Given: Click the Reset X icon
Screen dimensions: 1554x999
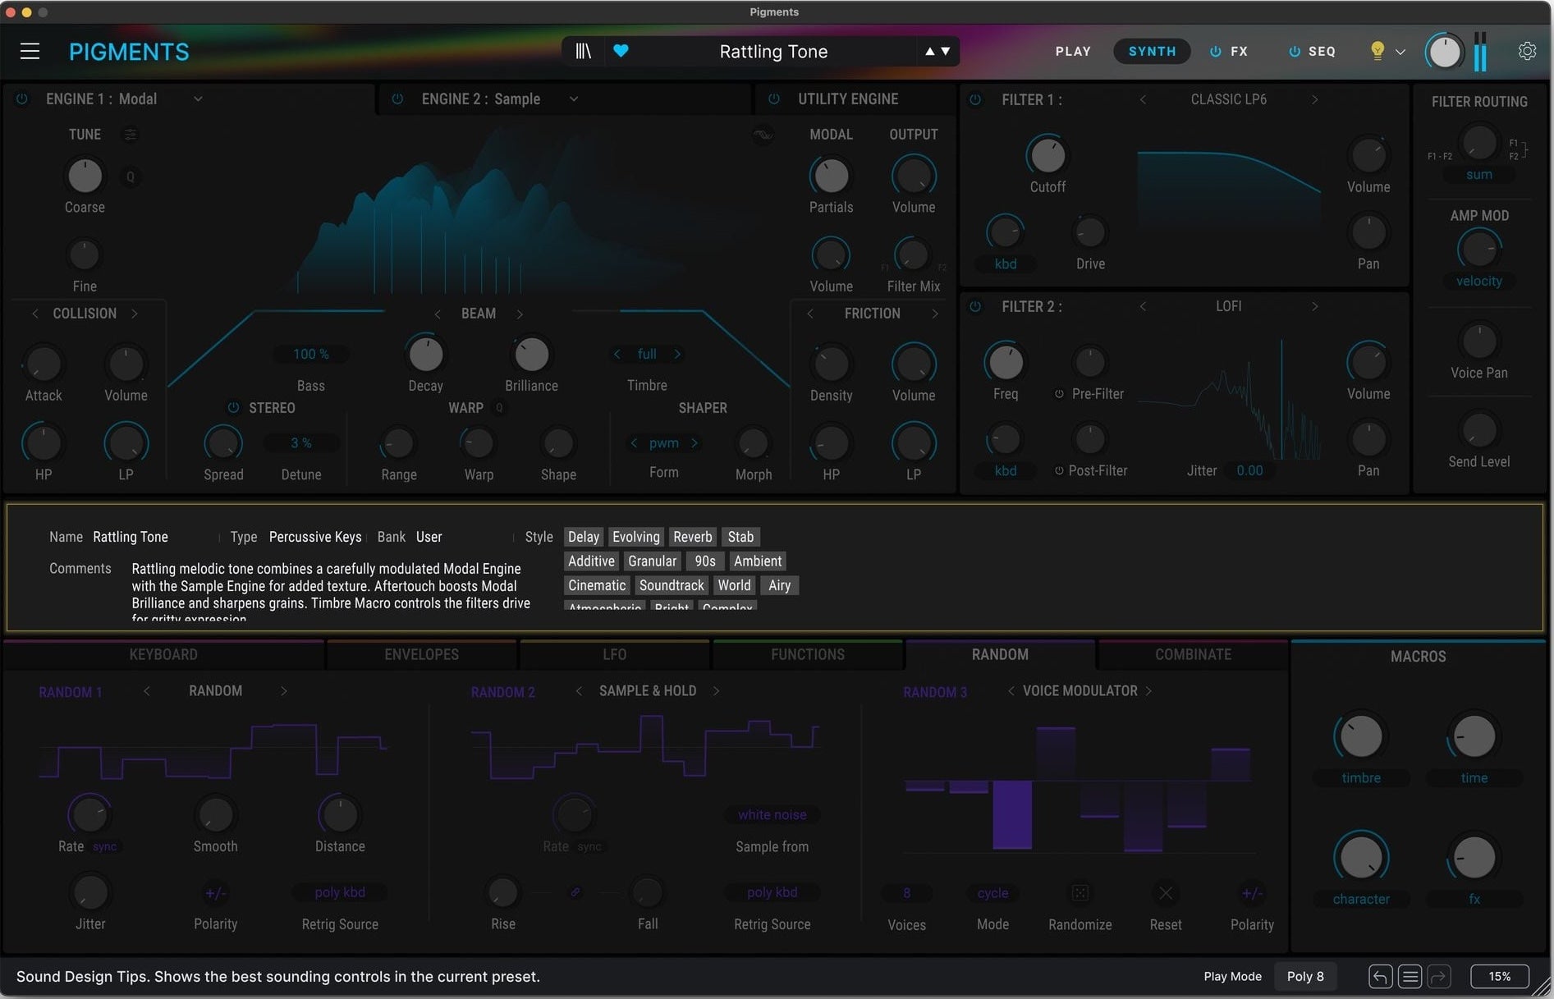Looking at the screenshot, I should point(1165,893).
